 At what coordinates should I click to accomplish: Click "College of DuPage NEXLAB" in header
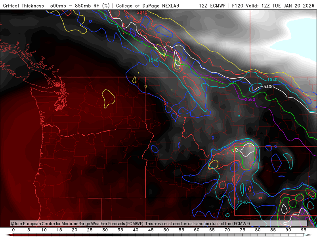147,6
